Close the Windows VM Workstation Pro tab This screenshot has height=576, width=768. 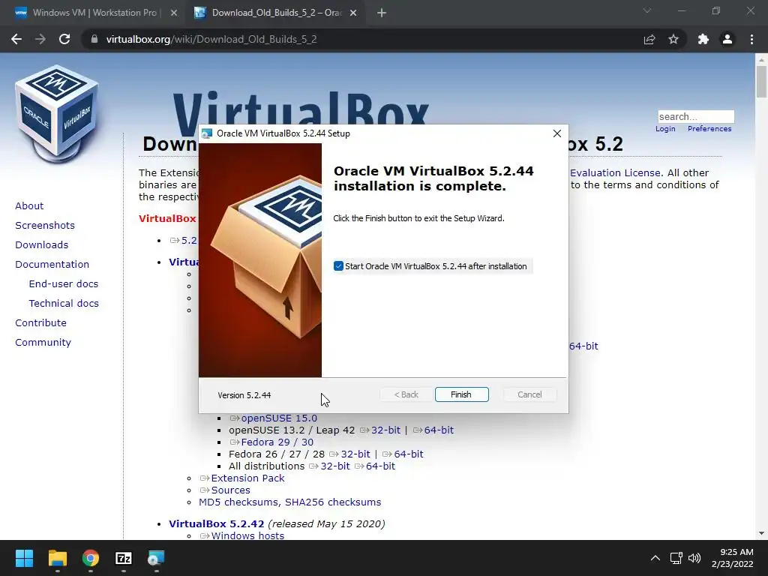coord(174,13)
